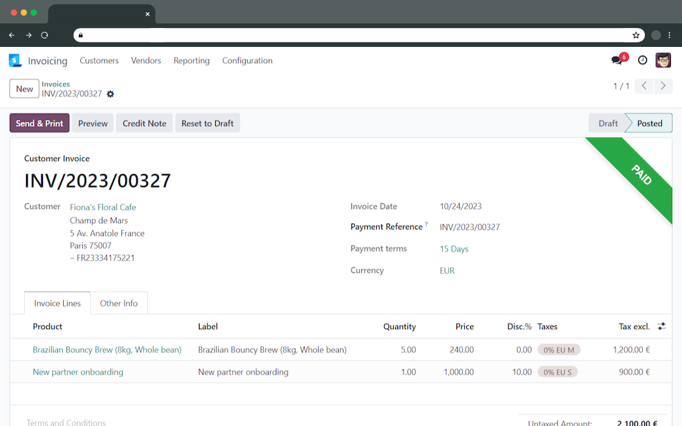The height and width of the screenshot is (426, 682).
Task: Open the activities clock icon
Action: [642, 61]
